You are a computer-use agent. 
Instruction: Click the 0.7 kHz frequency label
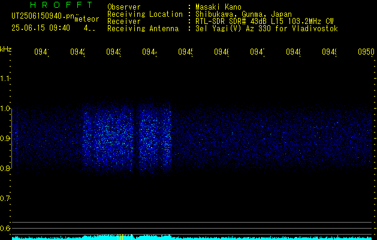(5, 199)
